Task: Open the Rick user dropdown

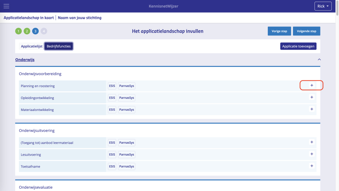Action: (323, 6)
